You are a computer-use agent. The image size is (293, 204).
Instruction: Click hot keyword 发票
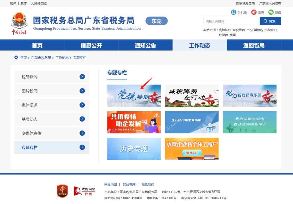[233, 35]
